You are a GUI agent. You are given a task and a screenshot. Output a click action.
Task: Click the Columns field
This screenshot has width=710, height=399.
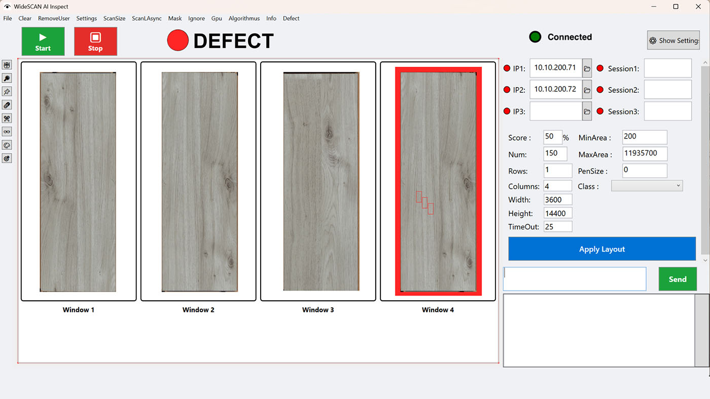[x=557, y=186]
